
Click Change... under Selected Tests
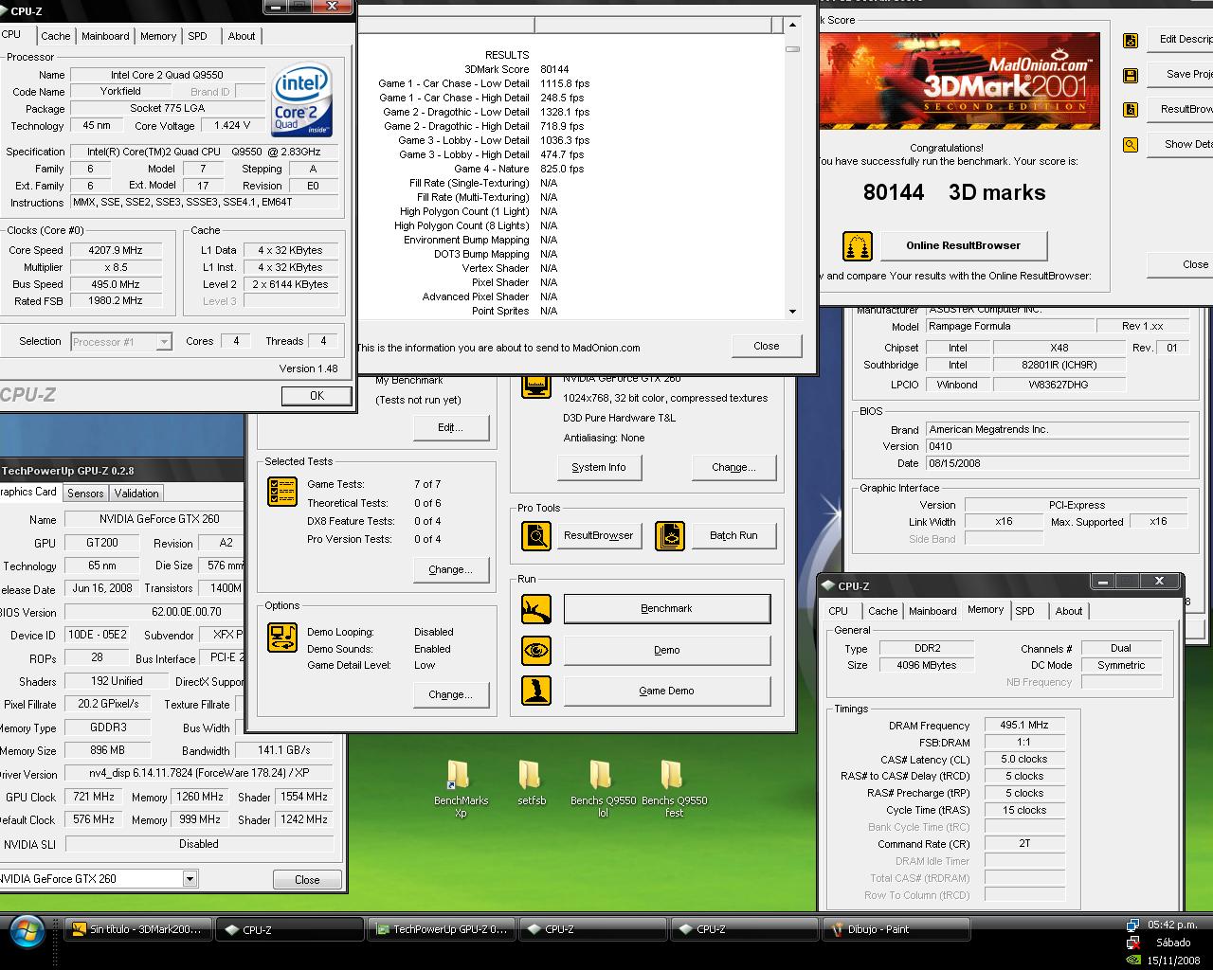point(450,569)
